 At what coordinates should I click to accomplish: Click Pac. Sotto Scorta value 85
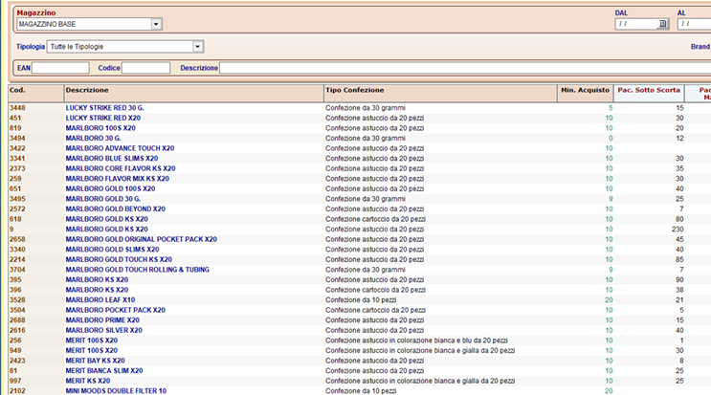(x=679, y=259)
